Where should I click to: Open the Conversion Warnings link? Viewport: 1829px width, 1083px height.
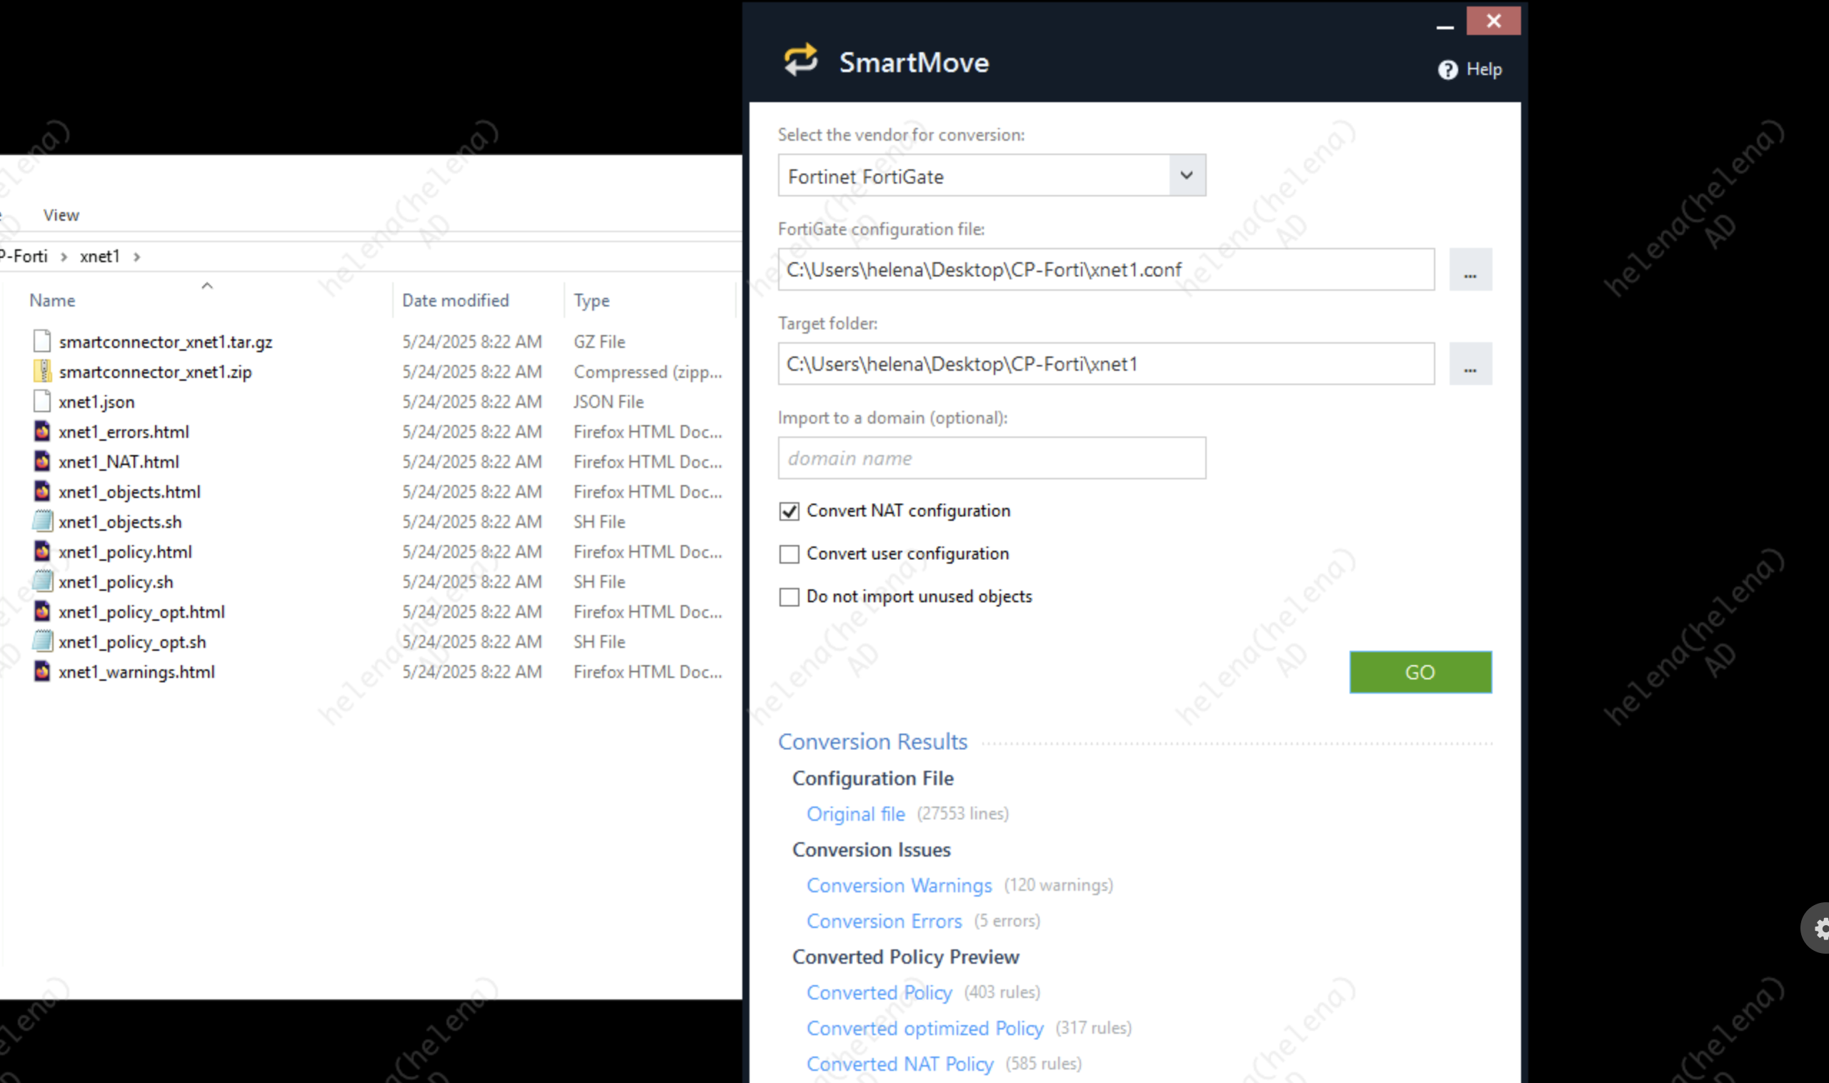899,885
